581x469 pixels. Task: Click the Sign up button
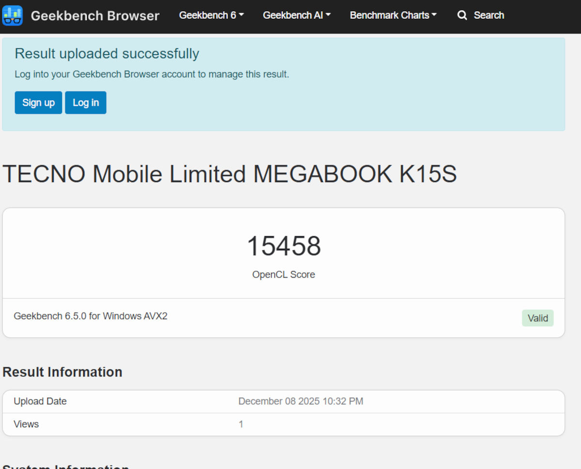pos(38,102)
